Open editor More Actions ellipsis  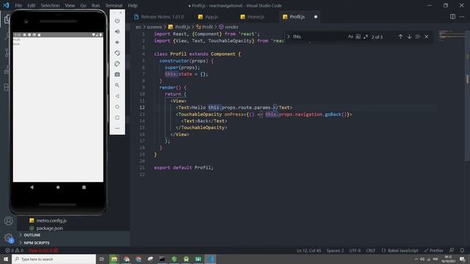(462, 17)
